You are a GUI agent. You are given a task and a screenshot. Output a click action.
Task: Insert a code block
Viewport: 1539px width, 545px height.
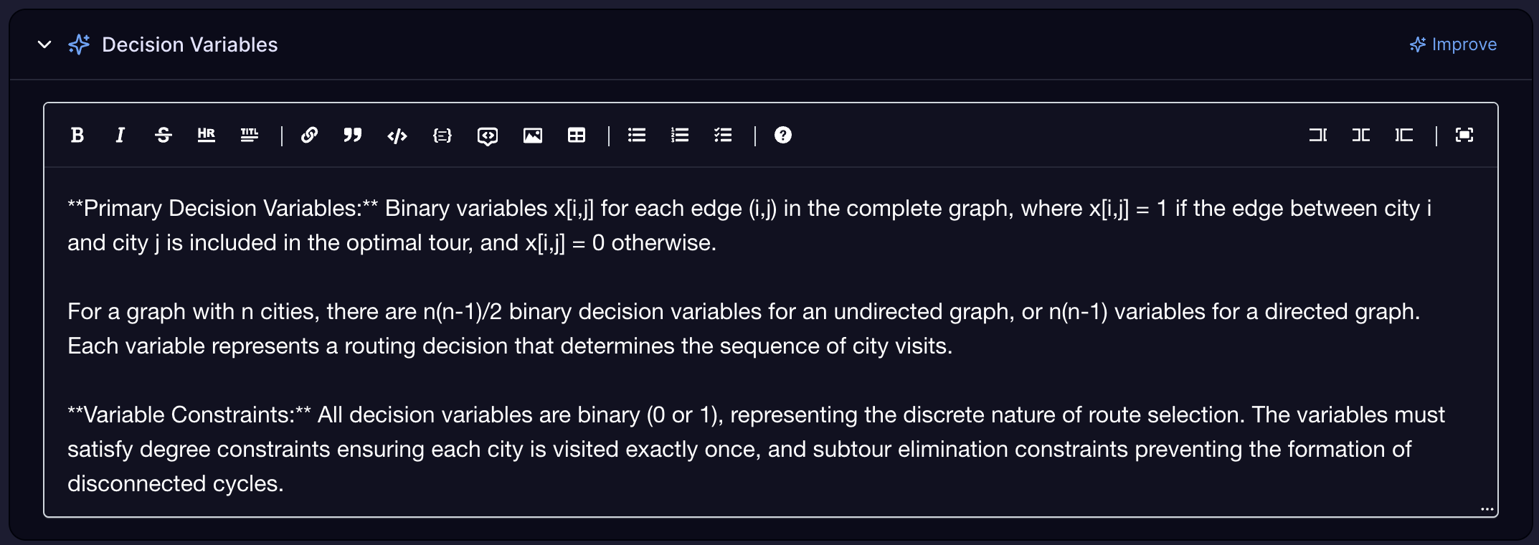pos(442,136)
